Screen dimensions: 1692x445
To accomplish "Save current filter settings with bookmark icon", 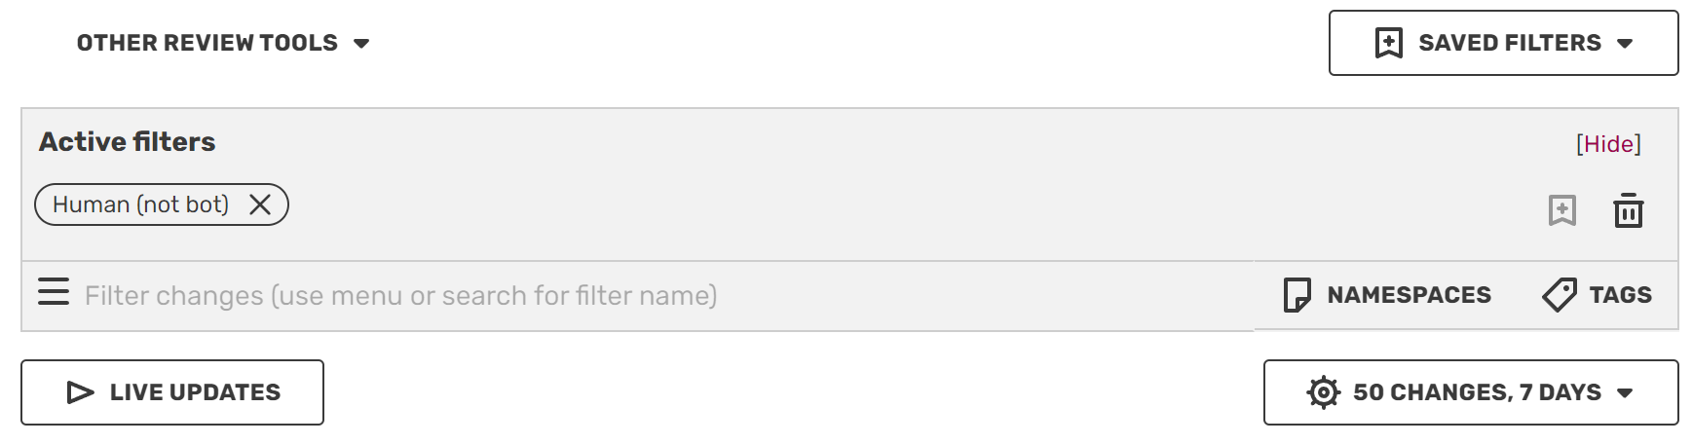I will (1561, 210).
